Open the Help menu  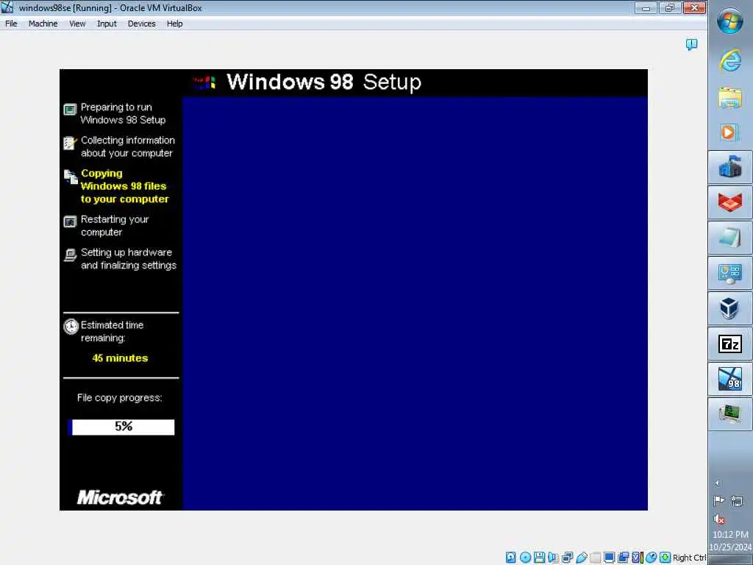(x=175, y=24)
